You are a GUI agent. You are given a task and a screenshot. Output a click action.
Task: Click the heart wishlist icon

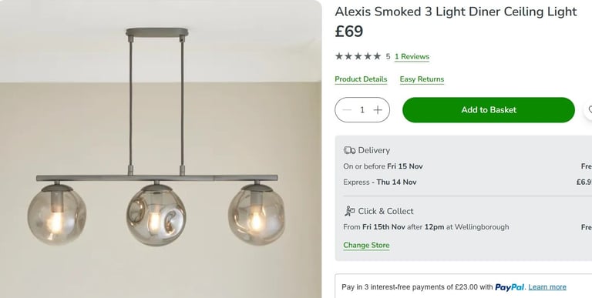pyautogui.click(x=589, y=110)
